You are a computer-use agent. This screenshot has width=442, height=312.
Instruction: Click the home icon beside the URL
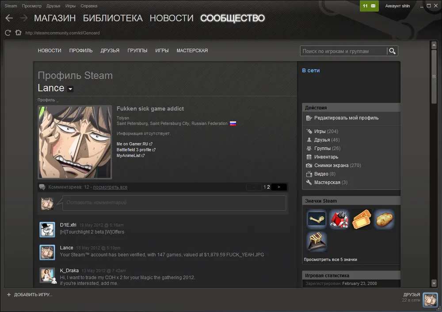[x=18, y=33]
